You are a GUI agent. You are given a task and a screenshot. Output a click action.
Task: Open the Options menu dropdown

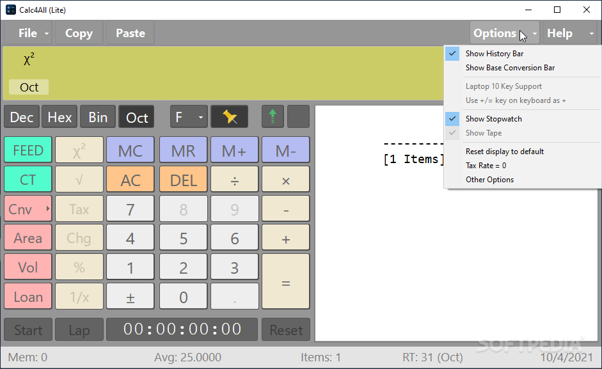coord(505,33)
